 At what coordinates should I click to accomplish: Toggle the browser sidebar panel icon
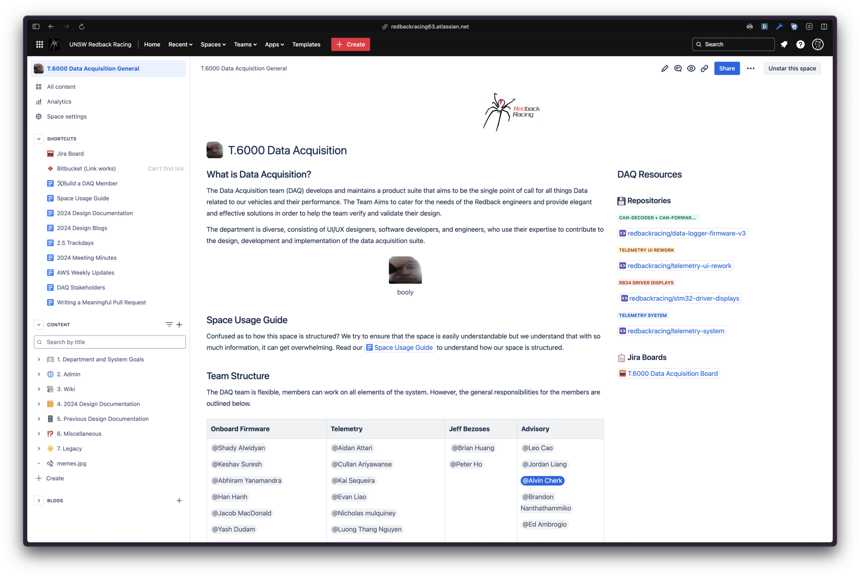click(x=36, y=26)
